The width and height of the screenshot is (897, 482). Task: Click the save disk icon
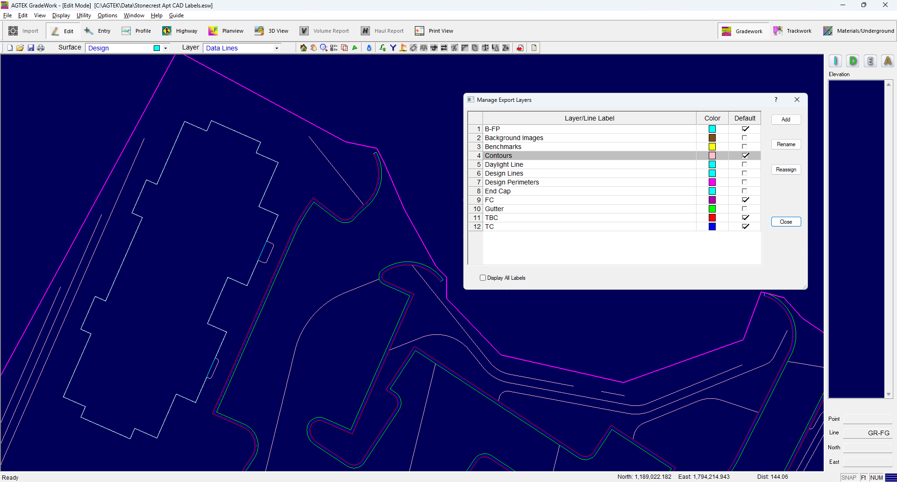click(x=31, y=48)
